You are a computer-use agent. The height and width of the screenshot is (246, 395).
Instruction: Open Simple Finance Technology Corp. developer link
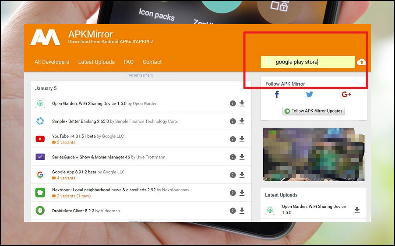pos(147,121)
